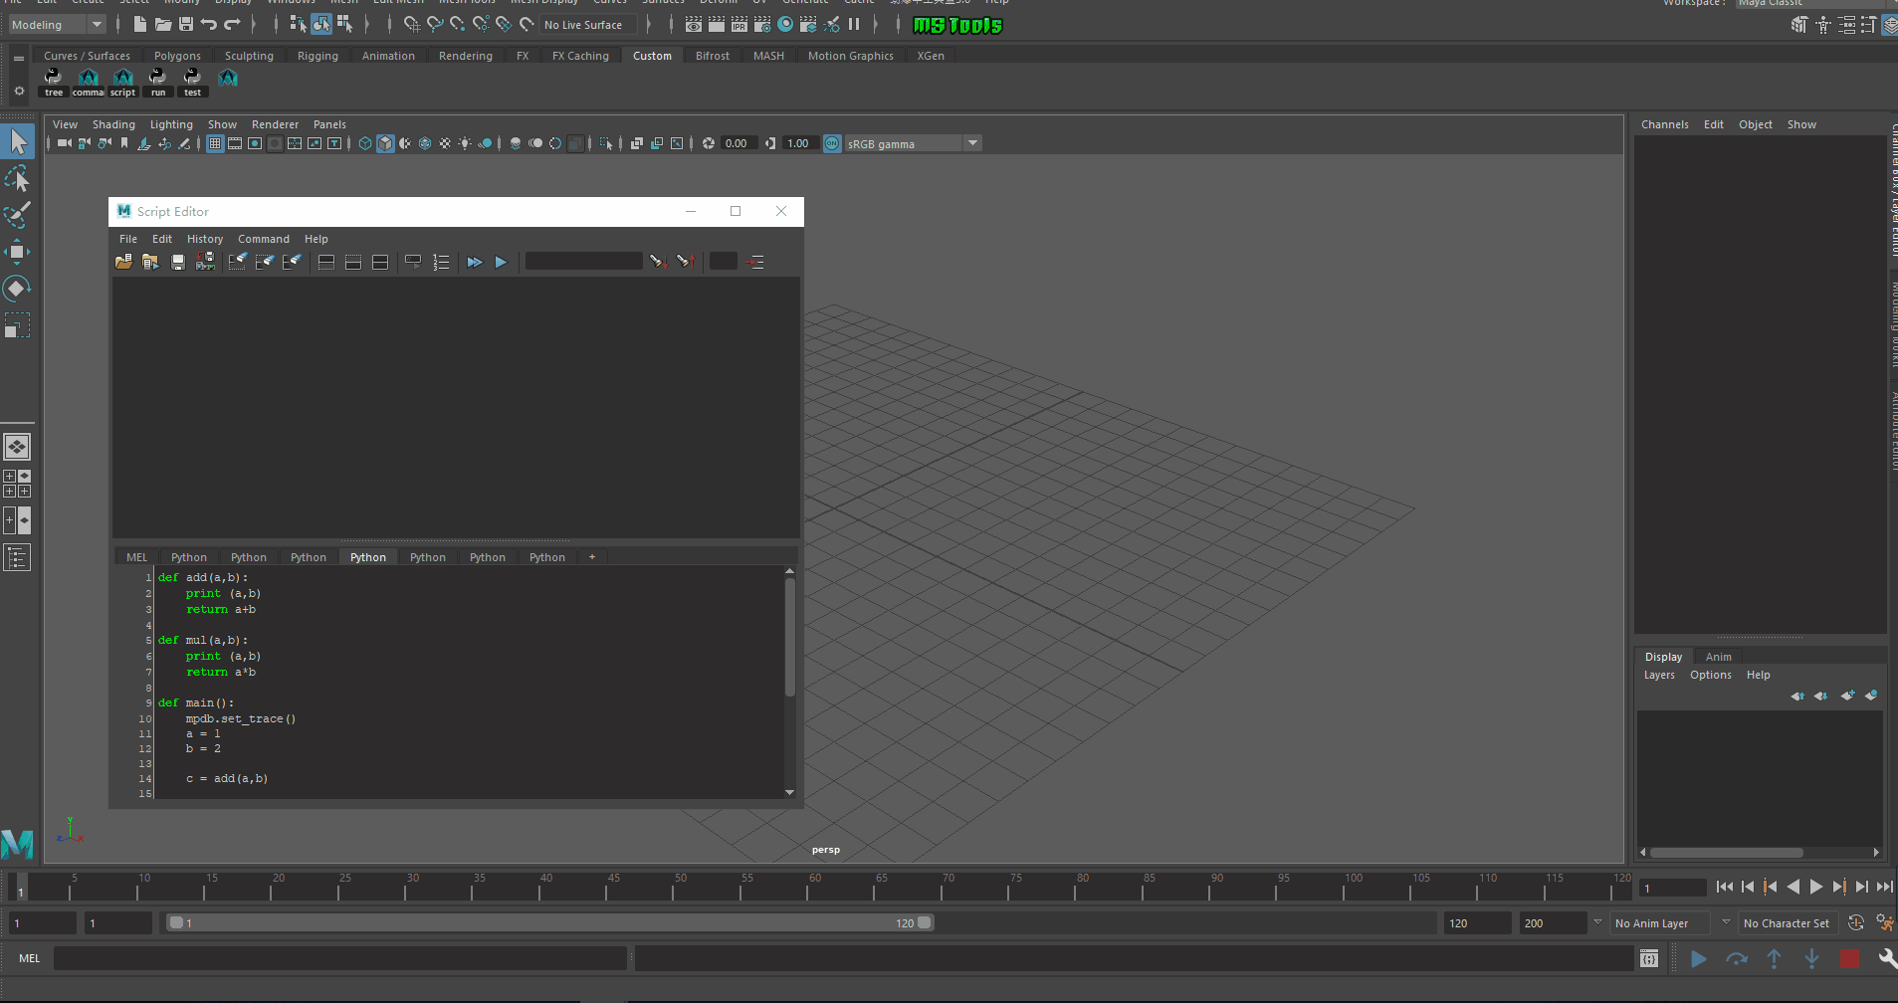1898x1003 pixels.
Task: Switch to the MEL tab in Script Editor
Action: tap(137, 557)
